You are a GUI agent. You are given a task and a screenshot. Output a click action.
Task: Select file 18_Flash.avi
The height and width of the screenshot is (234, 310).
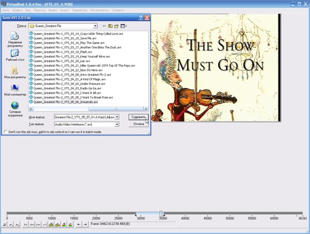click(x=61, y=52)
